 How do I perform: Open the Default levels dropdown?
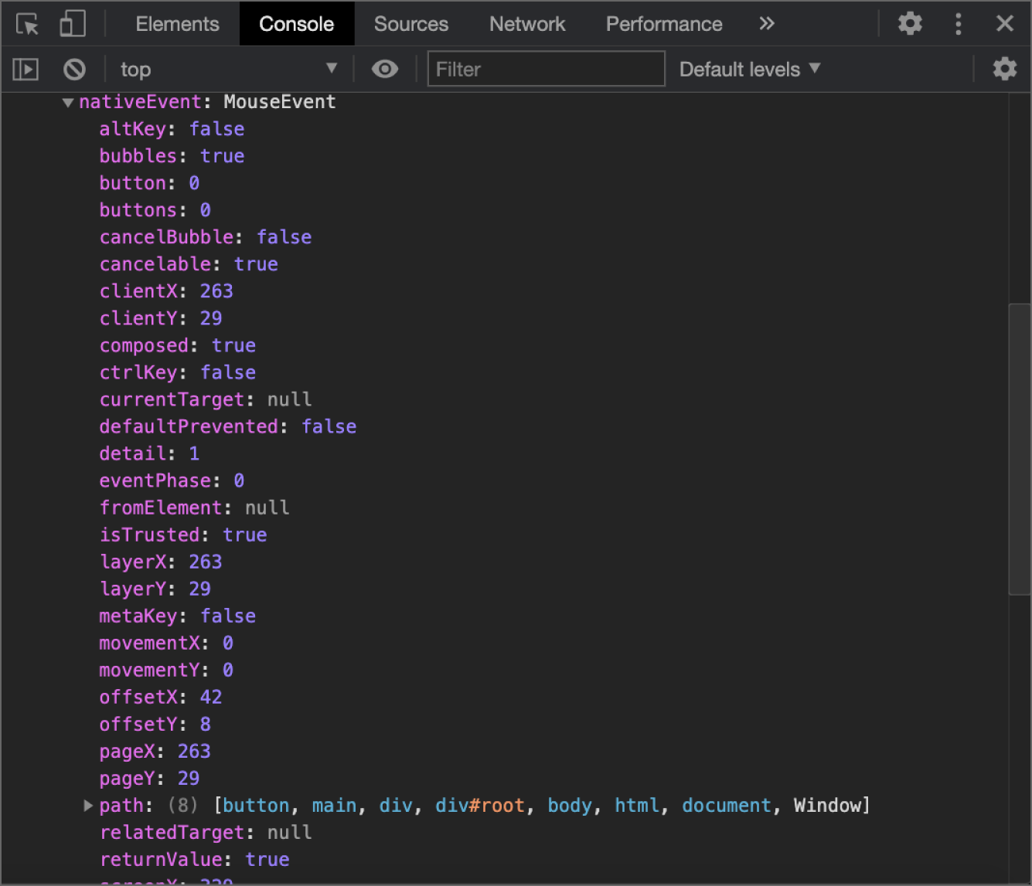tap(748, 69)
